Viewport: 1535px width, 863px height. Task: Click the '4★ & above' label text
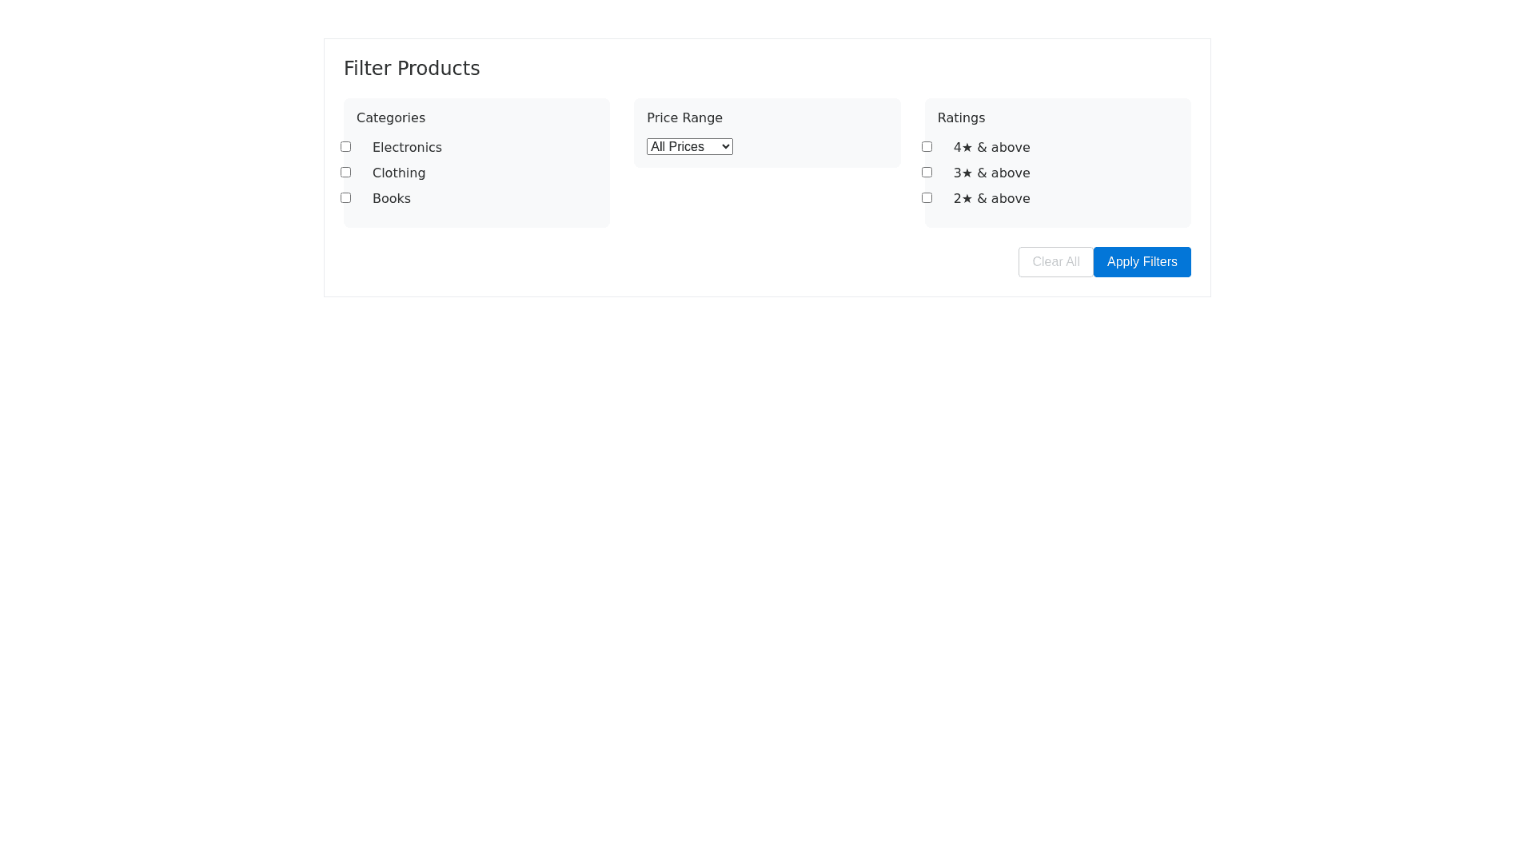point(991,148)
